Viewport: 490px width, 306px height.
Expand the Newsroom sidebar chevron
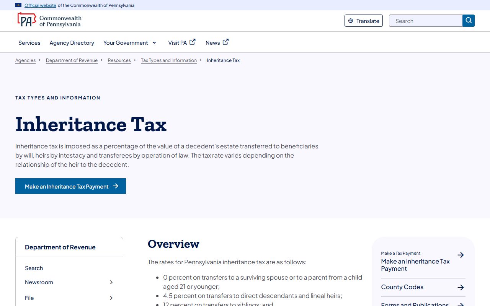point(111,282)
